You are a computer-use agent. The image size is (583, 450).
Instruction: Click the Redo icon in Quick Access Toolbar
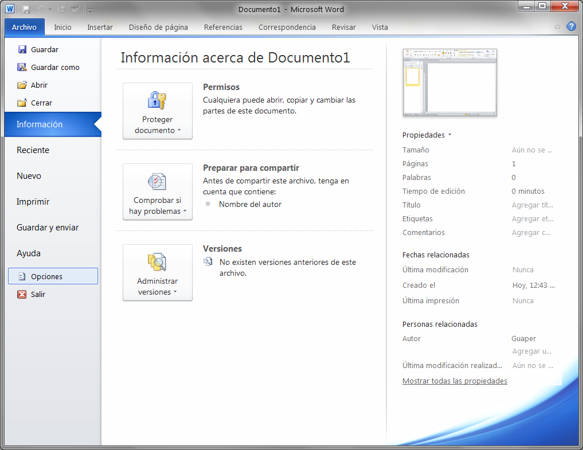coord(61,9)
